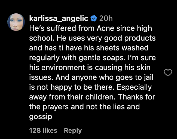The image size is (177, 139).
Task: View the 128 likes list
Action: [43, 131]
